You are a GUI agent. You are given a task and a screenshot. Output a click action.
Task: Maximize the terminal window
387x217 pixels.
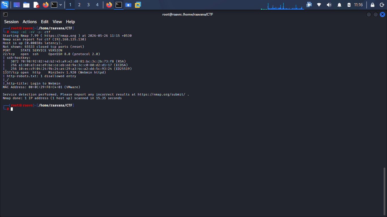tap(375, 14)
